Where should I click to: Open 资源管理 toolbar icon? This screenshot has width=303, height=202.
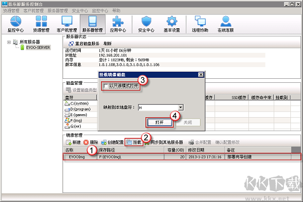pos(41,24)
